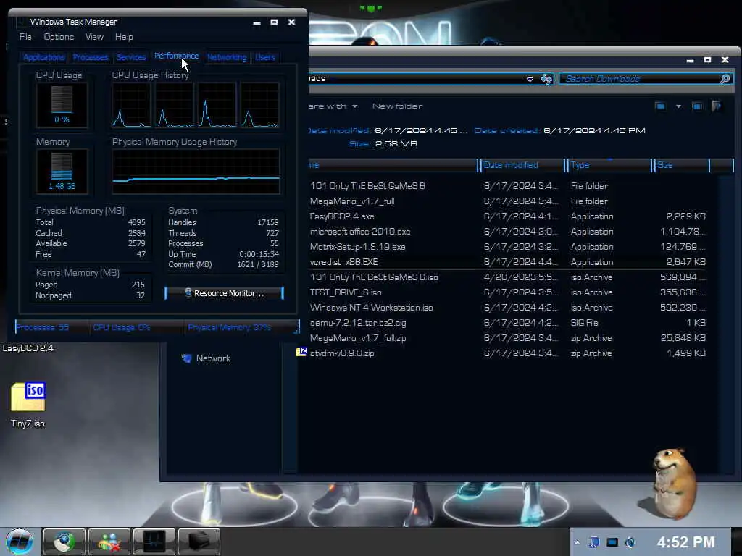
Task: Click the 4:52 PM clock
Action: (685, 542)
